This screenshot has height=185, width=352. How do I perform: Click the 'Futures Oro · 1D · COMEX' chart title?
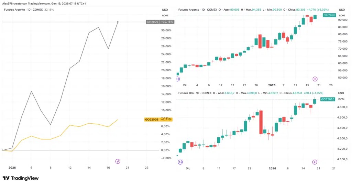(x=195, y=93)
